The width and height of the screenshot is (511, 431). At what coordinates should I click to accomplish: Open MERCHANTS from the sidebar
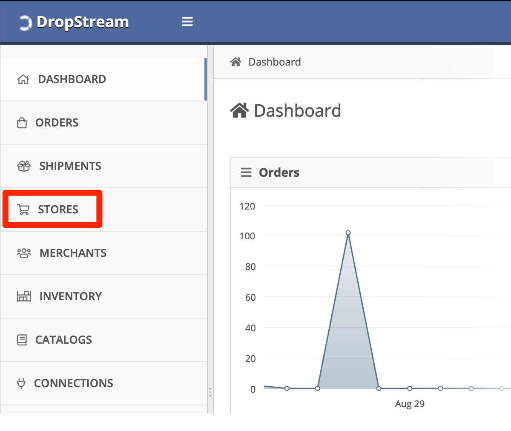click(103, 253)
